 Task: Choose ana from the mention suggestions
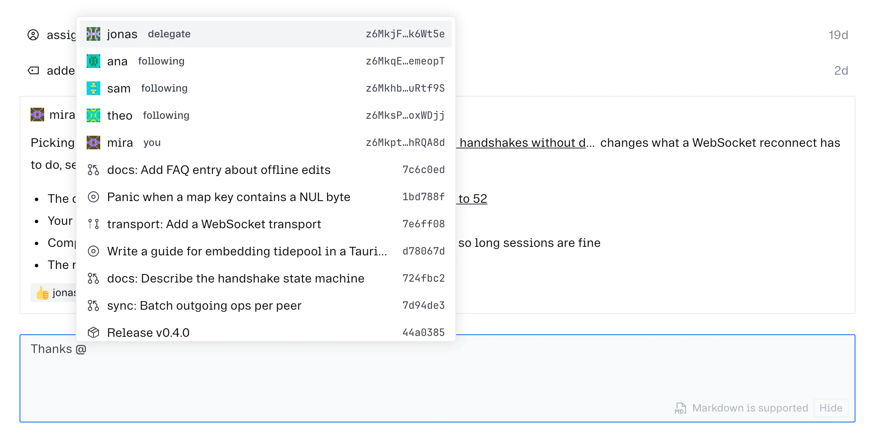265,61
